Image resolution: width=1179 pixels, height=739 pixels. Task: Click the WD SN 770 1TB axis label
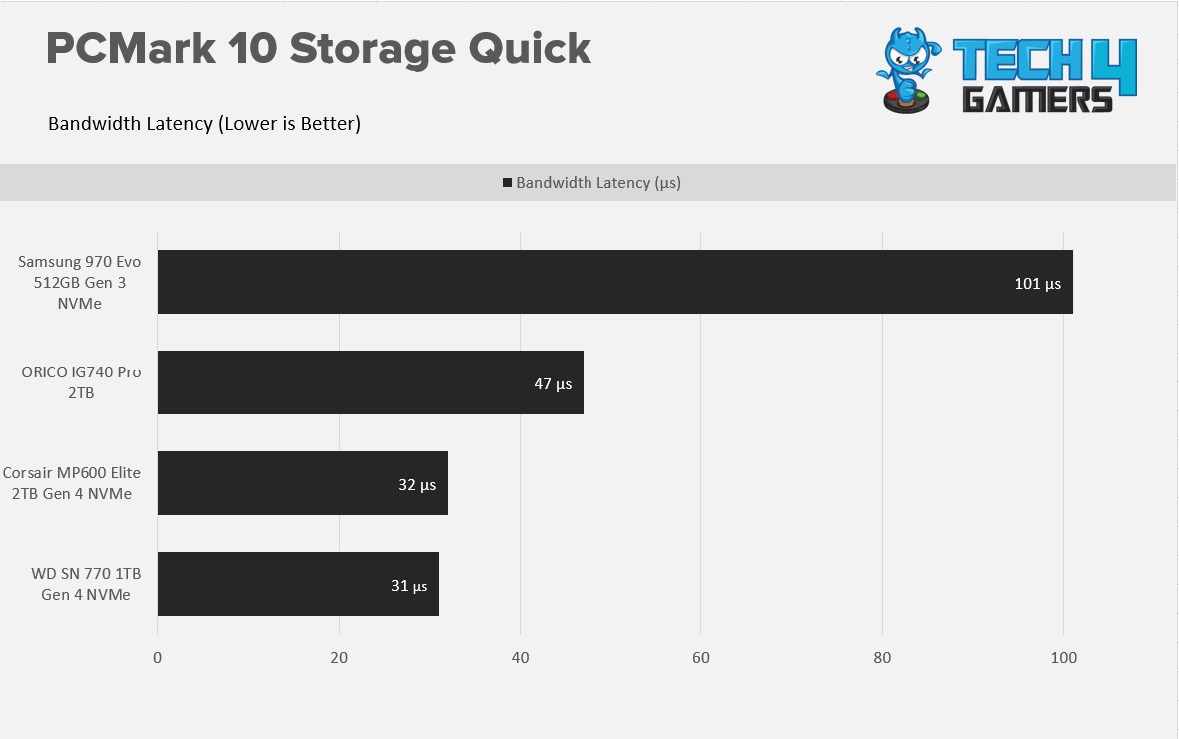click(86, 584)
